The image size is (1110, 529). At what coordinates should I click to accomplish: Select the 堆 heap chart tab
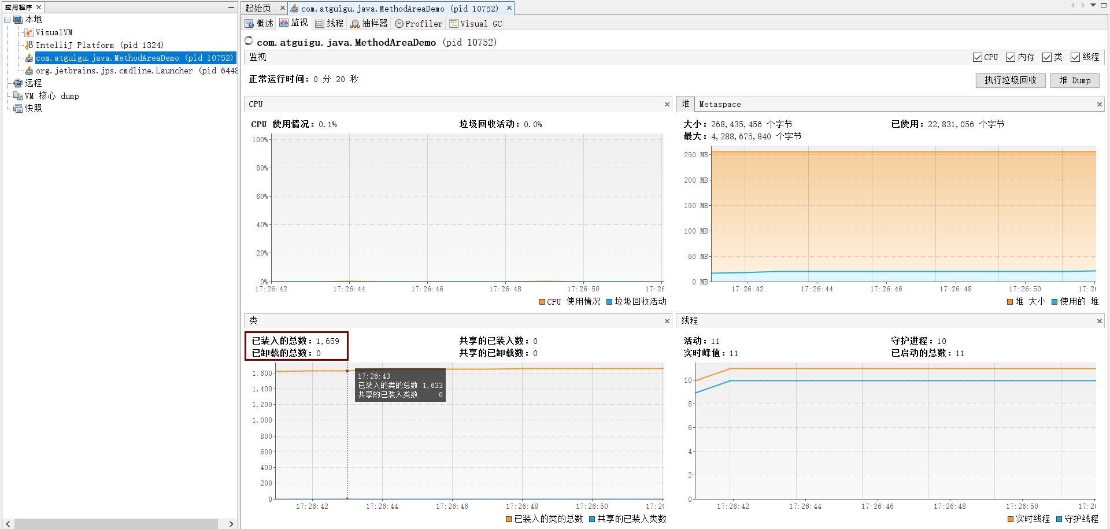[685, 104]
